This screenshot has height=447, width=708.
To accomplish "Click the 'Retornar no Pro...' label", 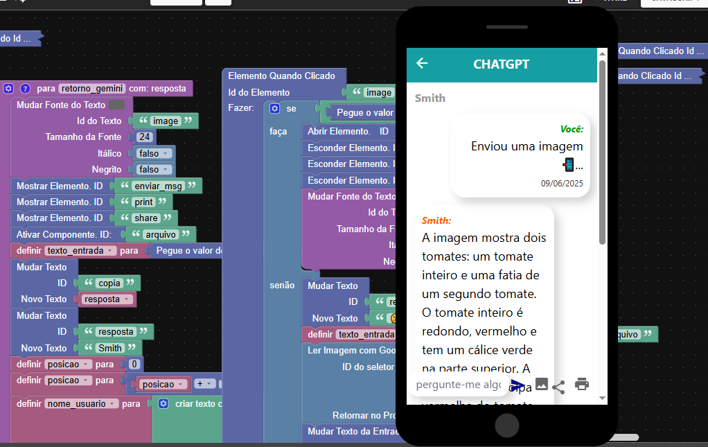I will (364, 415).
